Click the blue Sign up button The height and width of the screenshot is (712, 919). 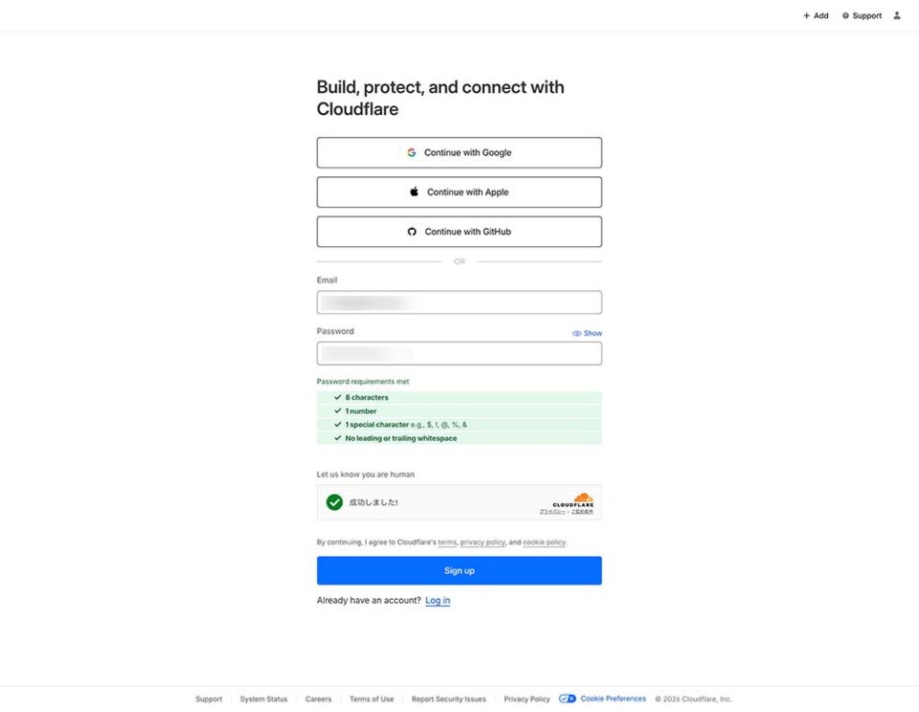coord(459,570)
